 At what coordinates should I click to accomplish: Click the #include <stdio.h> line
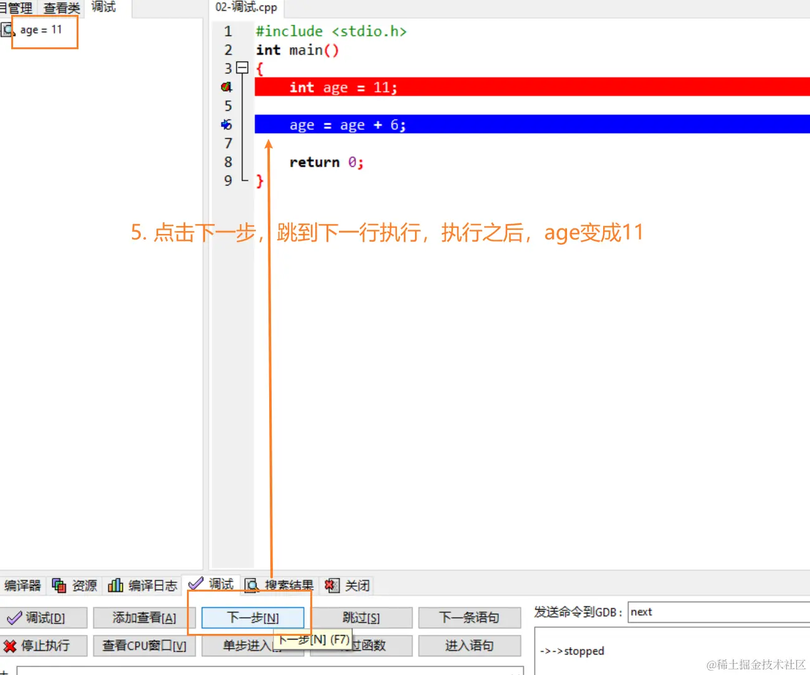331,31
